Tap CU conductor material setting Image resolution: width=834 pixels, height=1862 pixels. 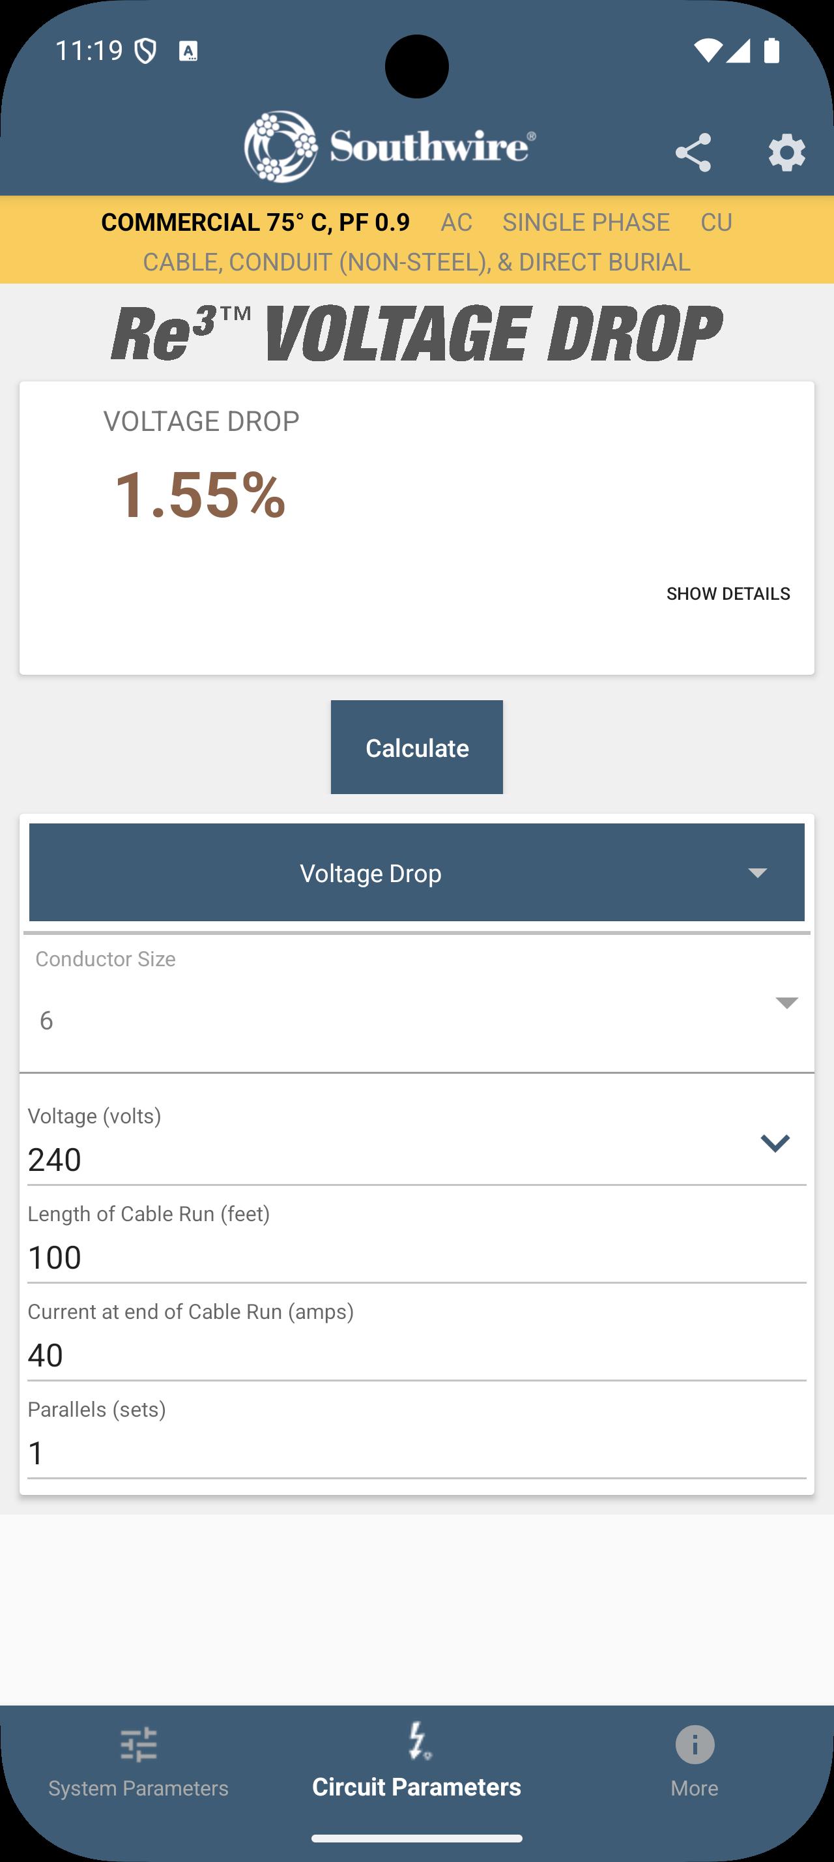click(x=716, y=222)
